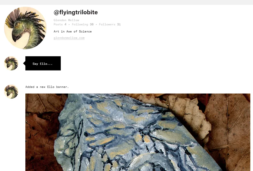Click the gray bar at the page top
The width and height of the screenshot is (253, 171).
coord(126,2)
